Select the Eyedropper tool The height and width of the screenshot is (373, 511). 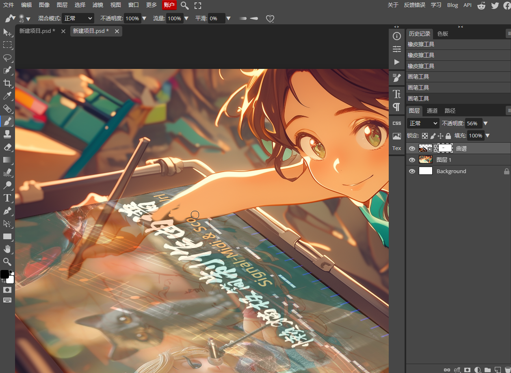point(7,96)
